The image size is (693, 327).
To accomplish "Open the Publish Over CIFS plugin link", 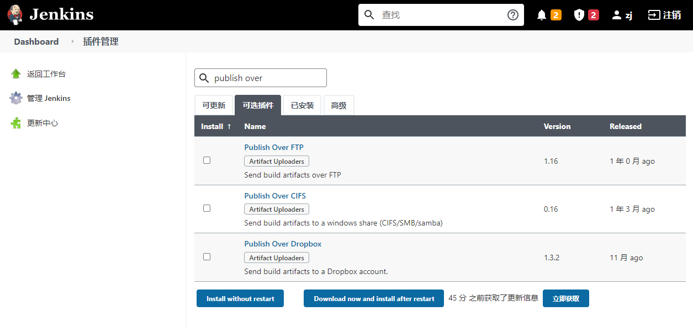I will point(275,196).
